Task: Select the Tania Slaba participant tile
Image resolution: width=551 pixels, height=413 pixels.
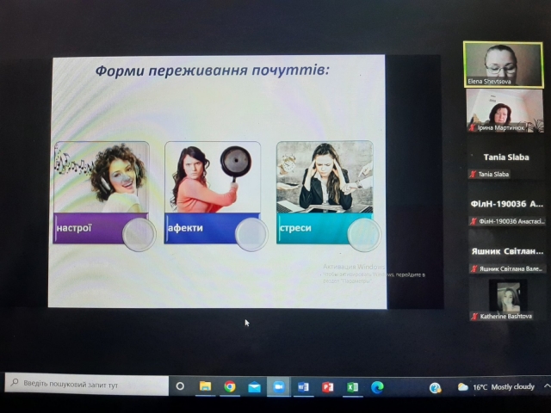Action: tap(506, 157)
